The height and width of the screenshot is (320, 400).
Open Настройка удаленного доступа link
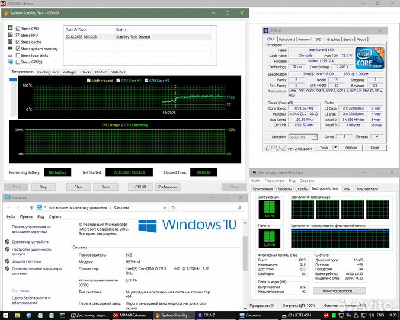pyautogui.click(x=31, y=252)
